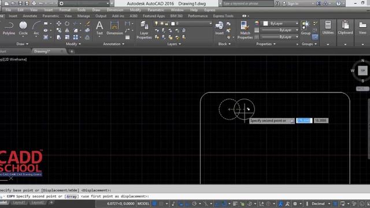Expand the Properties panel
This screenshot has width=370, height=208.
266,44
